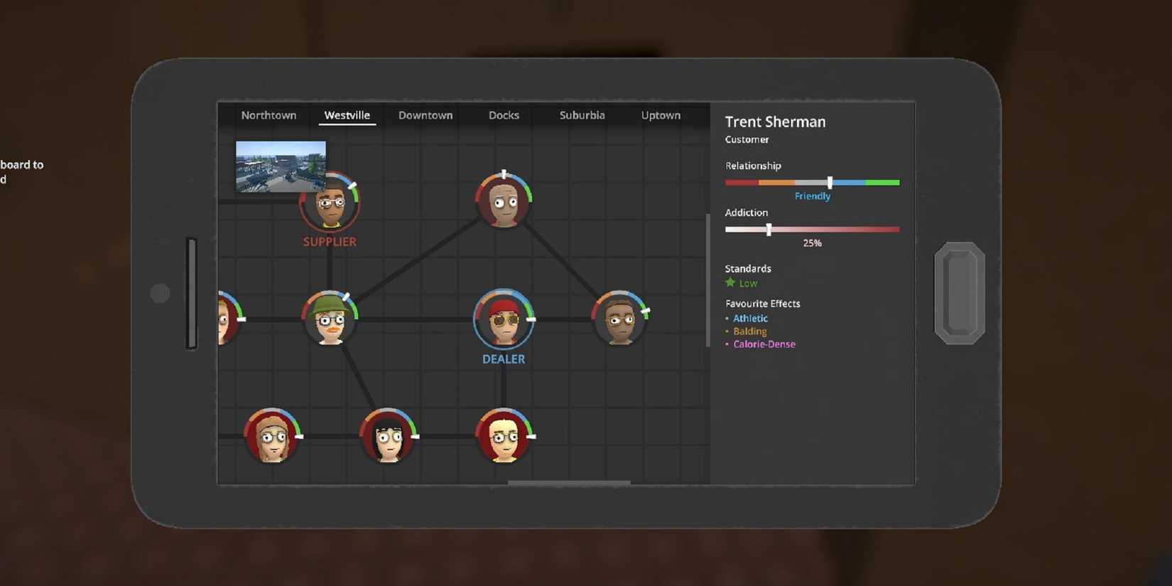The image size is (1172, 586).
Task: Click the Addiction level slider handle
Action: [x=769, y=229]
